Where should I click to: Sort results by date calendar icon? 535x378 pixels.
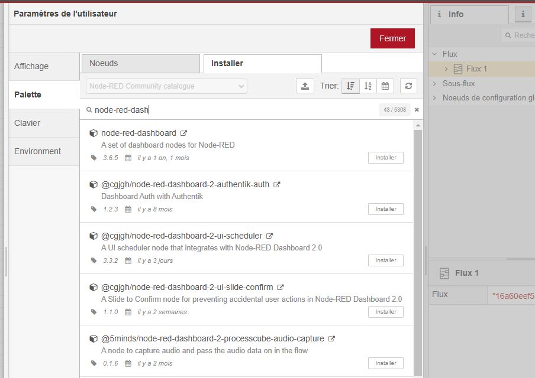coord(385,86)
